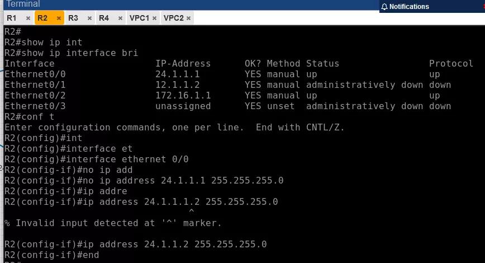Screen dimensions: 485x263
Task: Close the VPC1 tab
Action: click(x=155, y=18)
